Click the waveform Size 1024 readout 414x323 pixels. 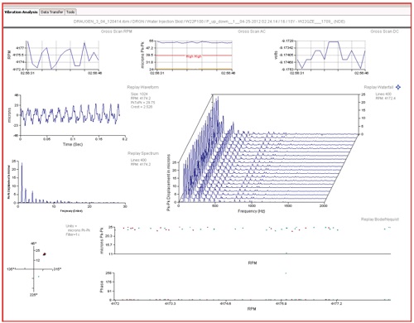(139, 94)
